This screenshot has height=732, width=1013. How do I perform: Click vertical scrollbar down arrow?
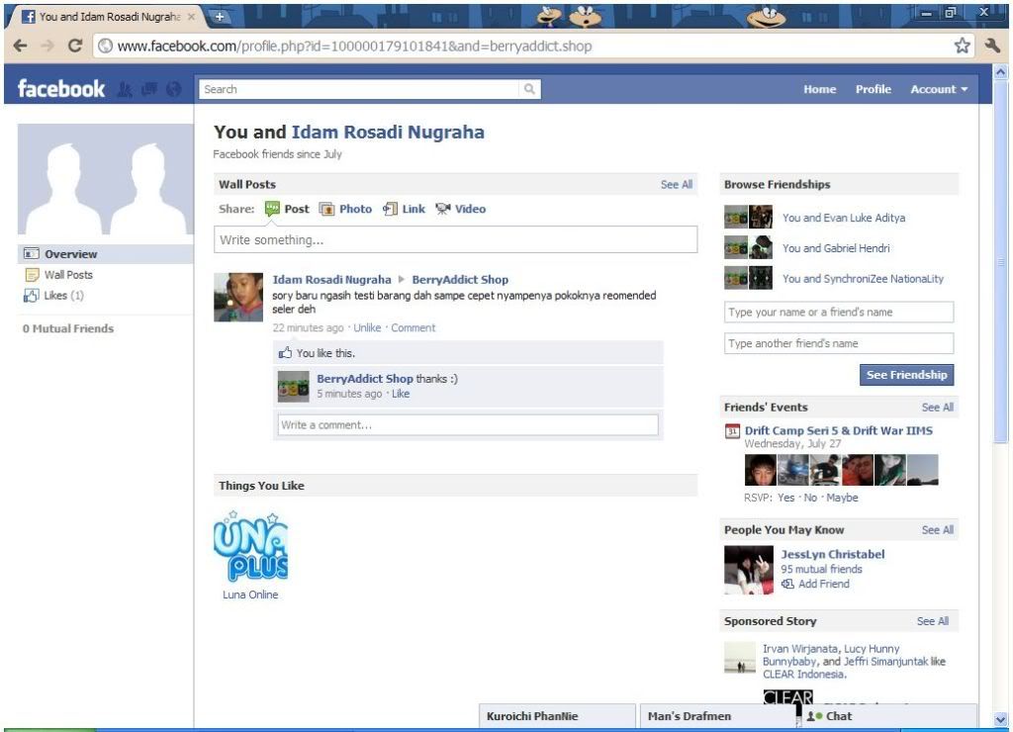tap(1000, 719)
